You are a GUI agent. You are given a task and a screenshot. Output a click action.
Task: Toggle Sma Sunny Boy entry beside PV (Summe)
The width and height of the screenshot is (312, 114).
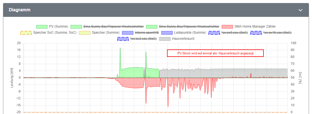click(x=107, y=26)
